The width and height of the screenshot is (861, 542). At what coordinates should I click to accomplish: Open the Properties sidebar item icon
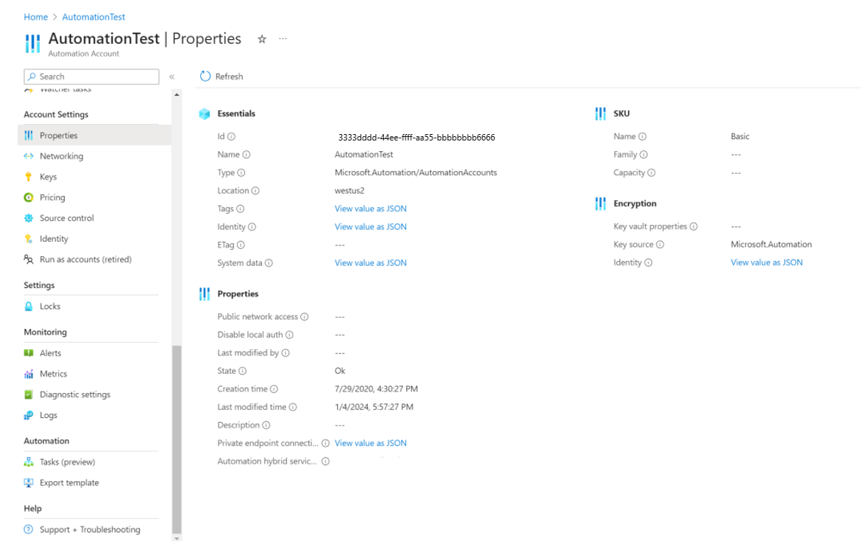(28, 135)
